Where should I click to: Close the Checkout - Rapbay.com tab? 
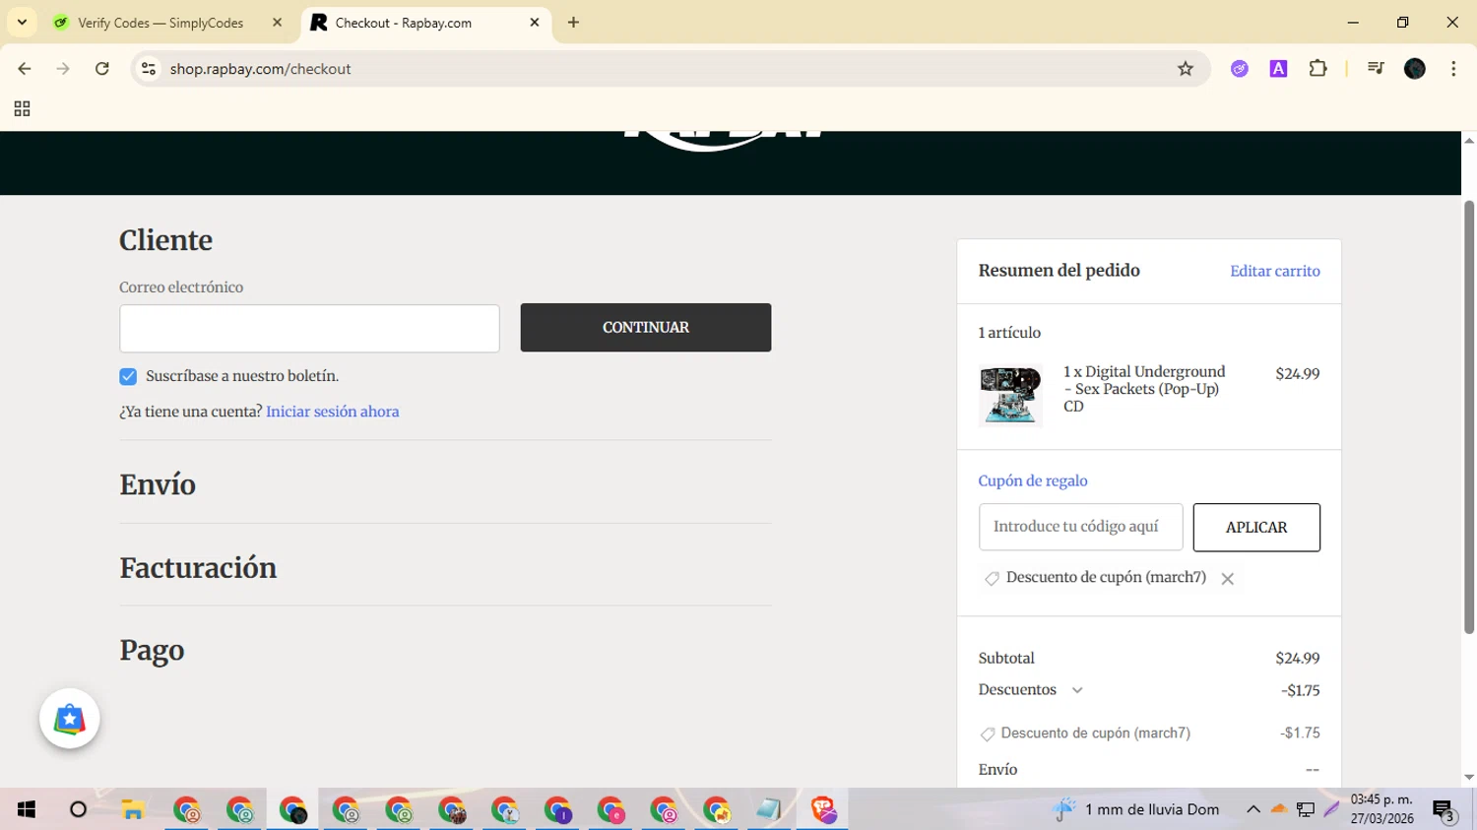(535, 23)
